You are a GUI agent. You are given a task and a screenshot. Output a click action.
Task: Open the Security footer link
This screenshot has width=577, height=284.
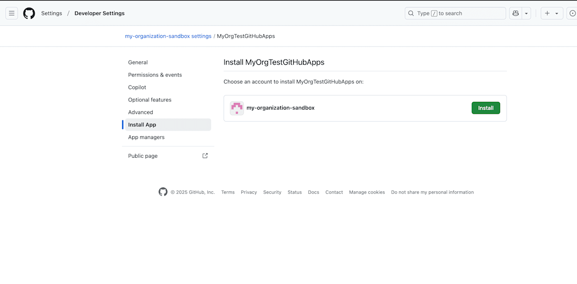point(272,192)
